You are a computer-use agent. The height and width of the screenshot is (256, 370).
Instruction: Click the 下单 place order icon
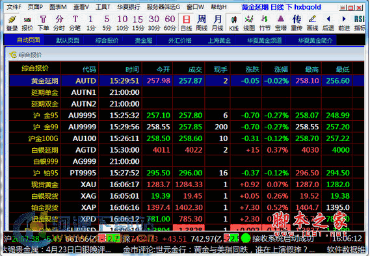pos(43,23)
